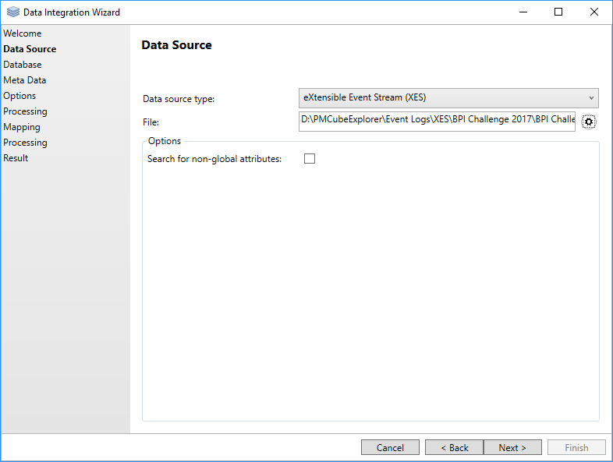This screenshot has height=462, width=613.
Task: Click the first Processing step after Options
Action: (x=25, y=111)
